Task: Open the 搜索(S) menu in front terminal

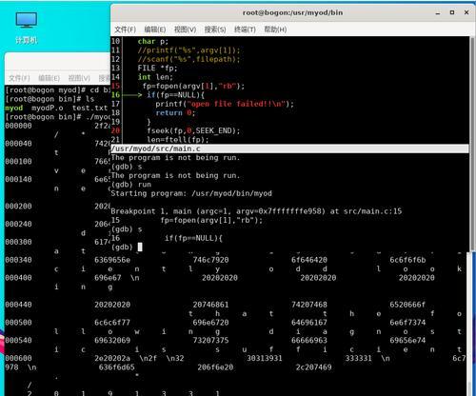Action: (215, 30)
